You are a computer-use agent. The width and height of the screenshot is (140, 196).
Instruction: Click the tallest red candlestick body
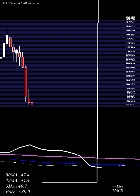[26, 82]
